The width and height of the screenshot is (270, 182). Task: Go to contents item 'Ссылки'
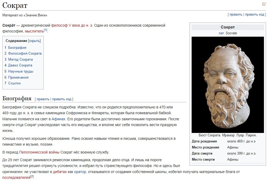[x=14, y=83]
